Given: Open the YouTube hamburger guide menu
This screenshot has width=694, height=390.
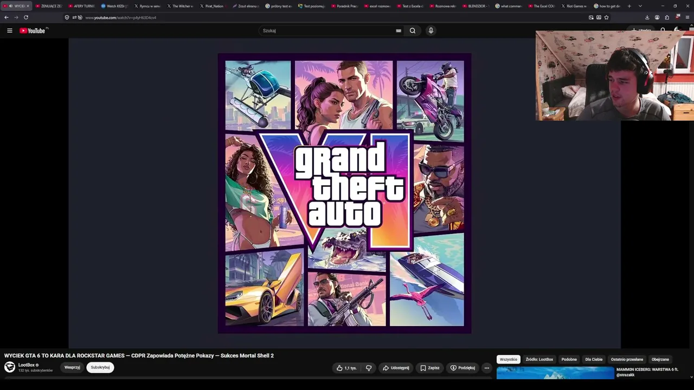Looking at the screenshot, I should click(10, 31).
